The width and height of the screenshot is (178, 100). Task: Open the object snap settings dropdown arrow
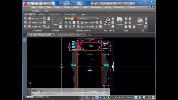click(x=100, y=97)
